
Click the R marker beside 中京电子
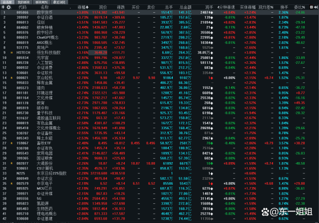12,184
